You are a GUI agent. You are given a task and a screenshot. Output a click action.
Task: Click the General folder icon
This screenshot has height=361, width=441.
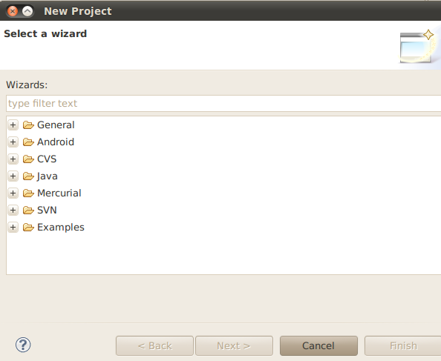click(28, 125)
